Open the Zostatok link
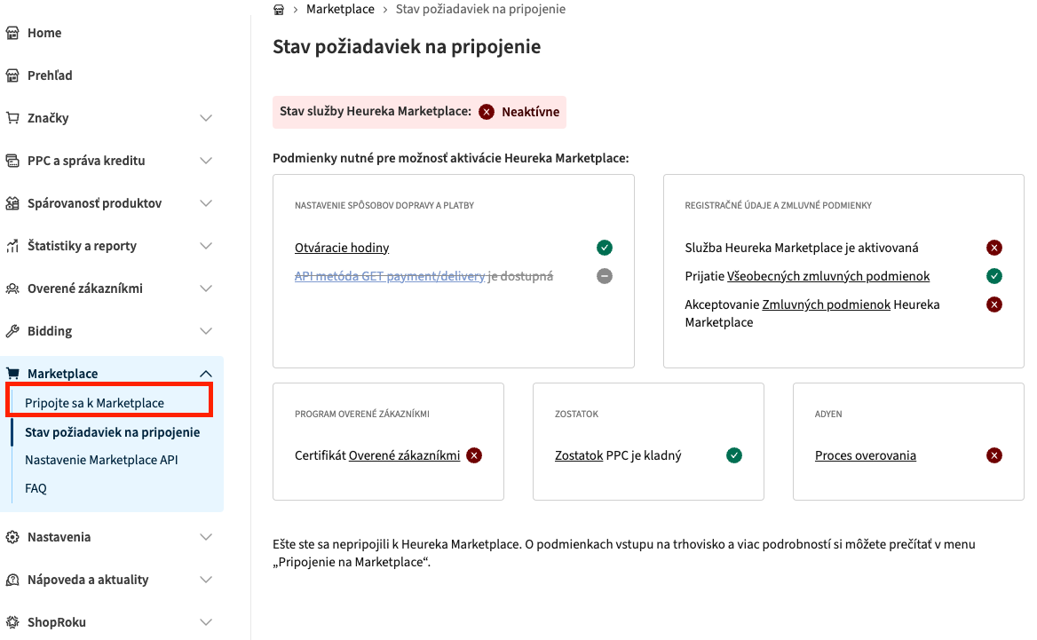 pos(579,454)
